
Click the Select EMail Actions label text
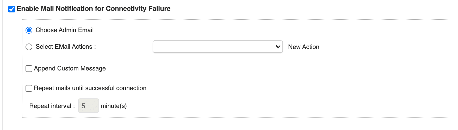click(x=66, y=47)
